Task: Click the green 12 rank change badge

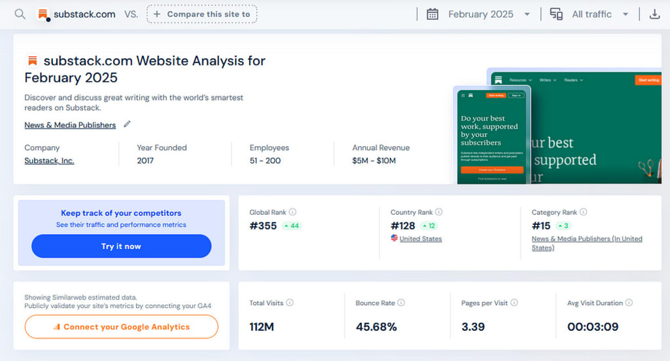Action: coord(429,226)
